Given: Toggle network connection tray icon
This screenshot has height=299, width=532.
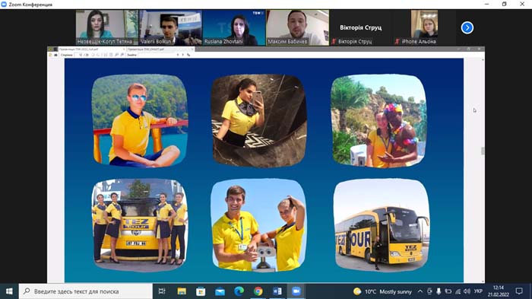Looking at the screenshot, I should [x=458, y=291].
